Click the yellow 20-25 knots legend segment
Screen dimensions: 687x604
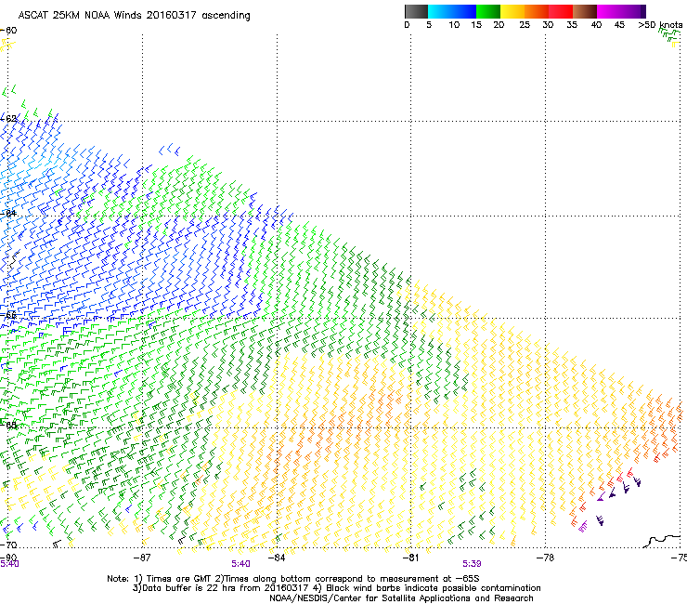[512, 11]
